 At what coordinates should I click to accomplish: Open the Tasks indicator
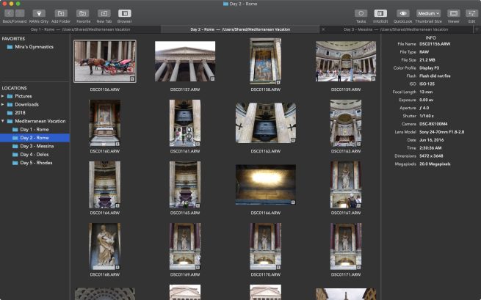(361, 13)
